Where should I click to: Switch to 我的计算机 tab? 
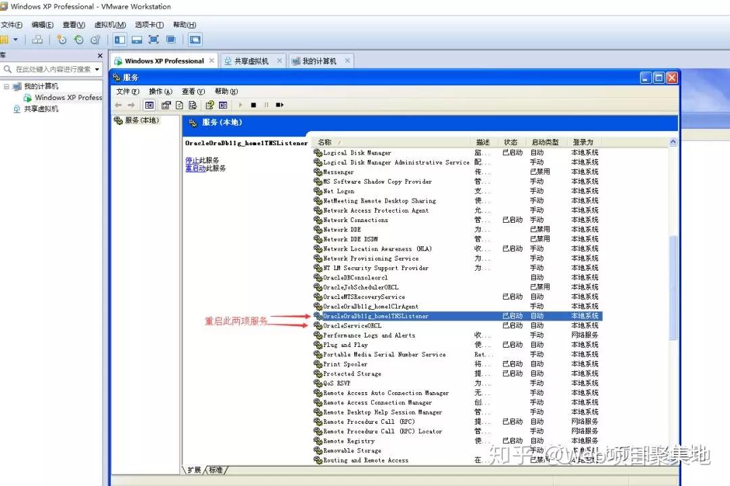(x=319, y=61)
